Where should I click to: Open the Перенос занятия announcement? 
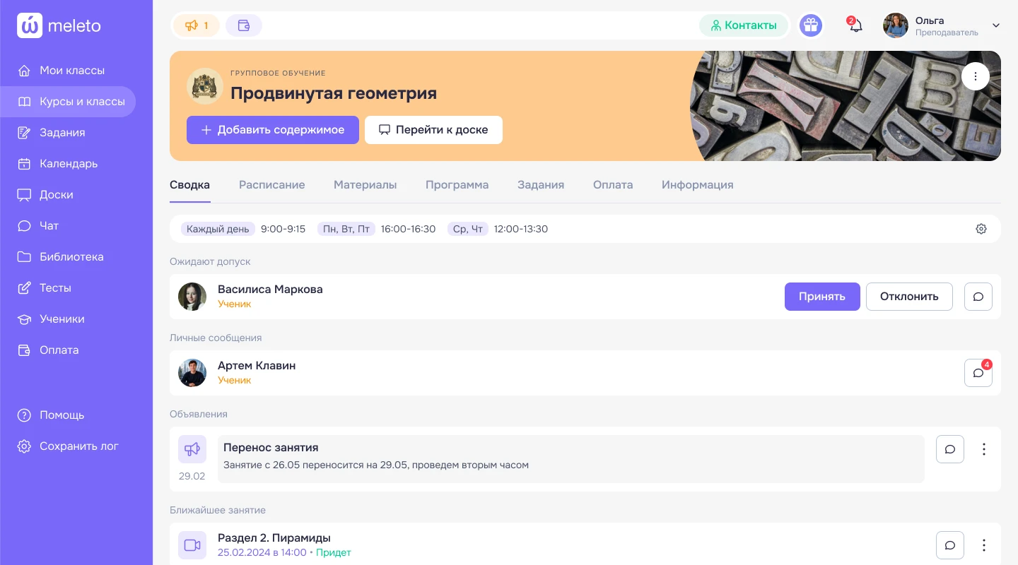[x=571, y=459]
